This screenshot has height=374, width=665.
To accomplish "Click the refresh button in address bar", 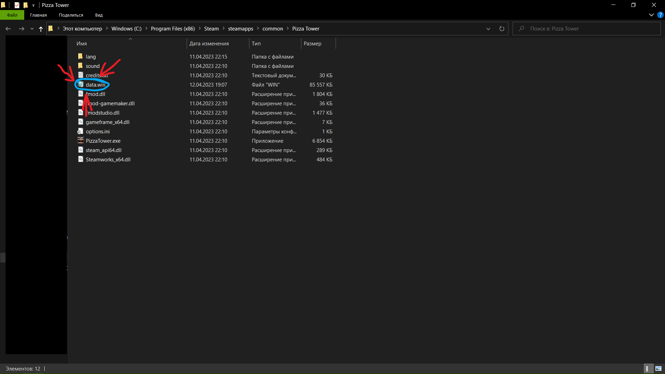I will 502,29.
